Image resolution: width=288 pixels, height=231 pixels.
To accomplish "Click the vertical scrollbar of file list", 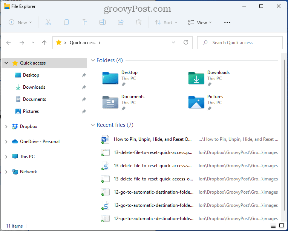I will 284,135.
